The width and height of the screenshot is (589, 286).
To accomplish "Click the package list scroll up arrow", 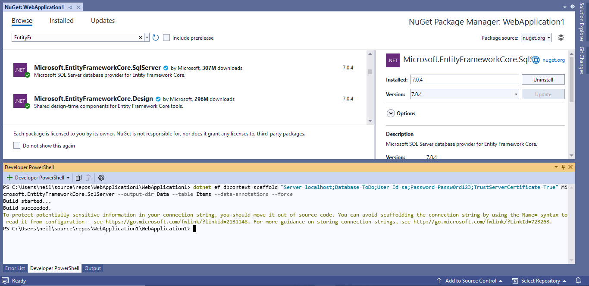I will coord(370,53).
